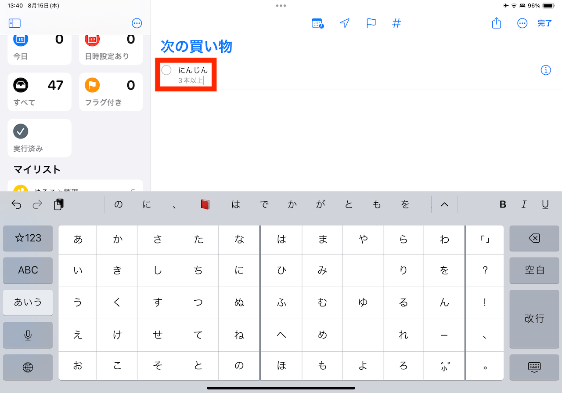Screen dimensions: 562x393
Task: Delete a character with backspace key
Action: [534, 238]
